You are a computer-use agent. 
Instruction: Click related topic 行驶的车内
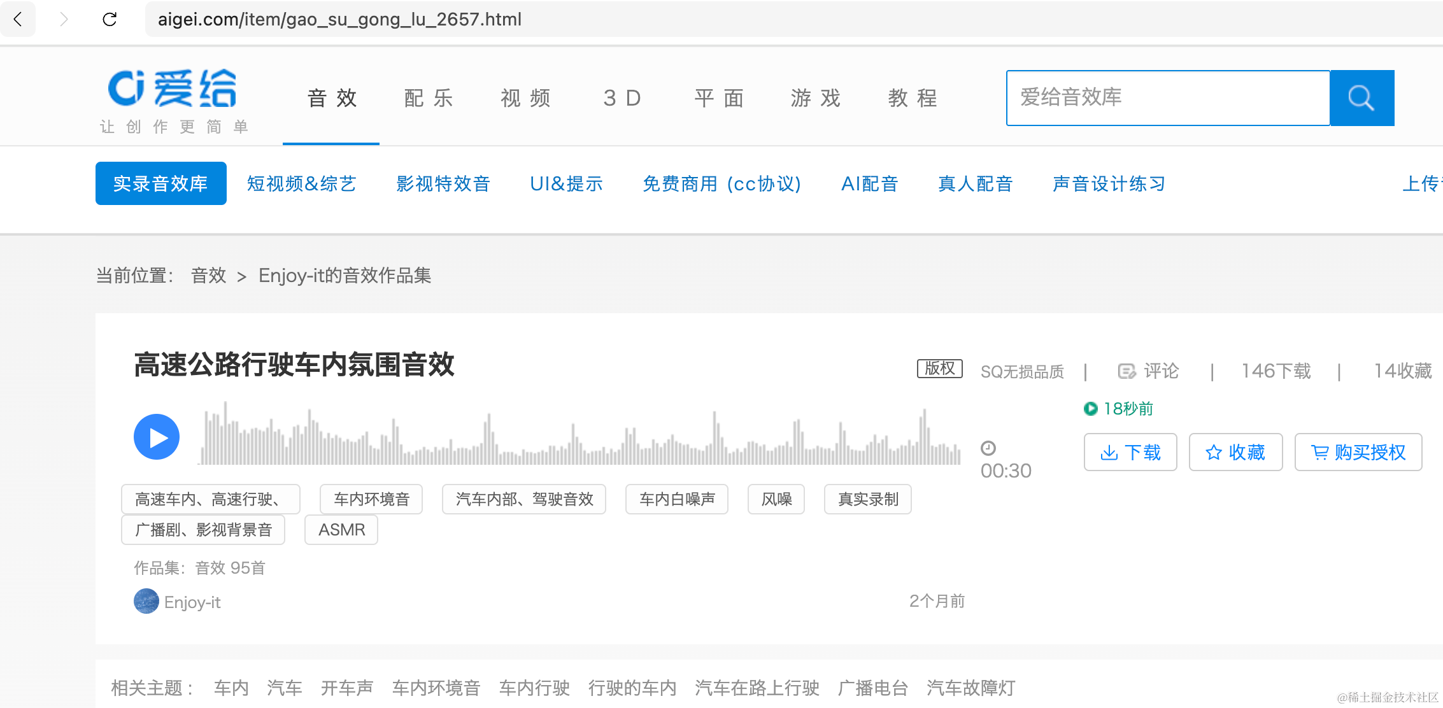pyautogui.click(x=632, y=688)
